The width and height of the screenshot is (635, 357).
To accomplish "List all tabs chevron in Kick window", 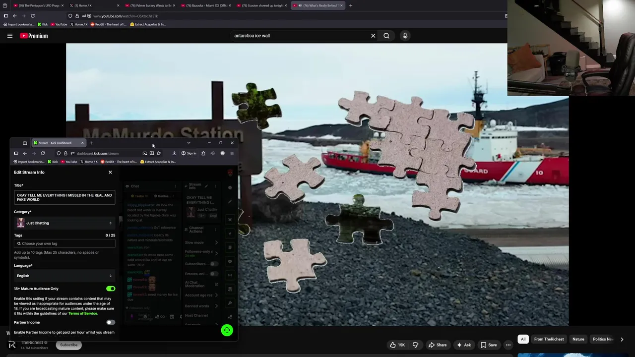I will tap(189, 143).
